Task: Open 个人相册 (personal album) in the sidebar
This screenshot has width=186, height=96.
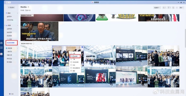Action: (x=9, y=39)
